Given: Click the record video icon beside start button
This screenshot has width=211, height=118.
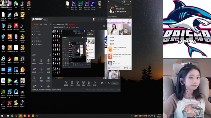Looking at the screenshot, I should (x=102, y=83).
